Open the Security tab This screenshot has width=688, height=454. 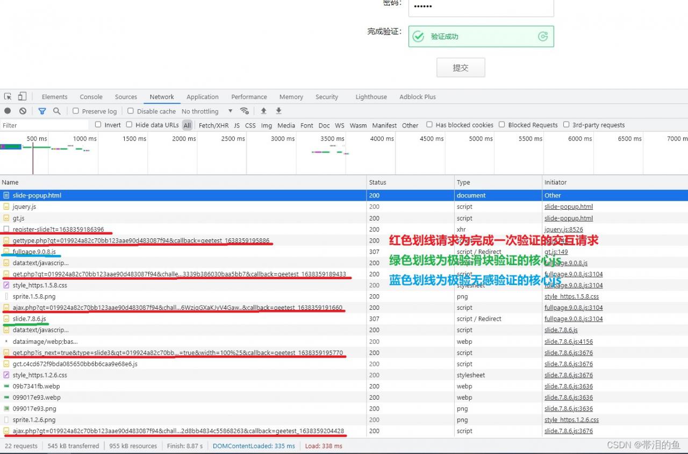pos(327,97)
